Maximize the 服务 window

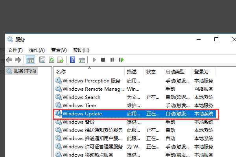coord(216,39)
